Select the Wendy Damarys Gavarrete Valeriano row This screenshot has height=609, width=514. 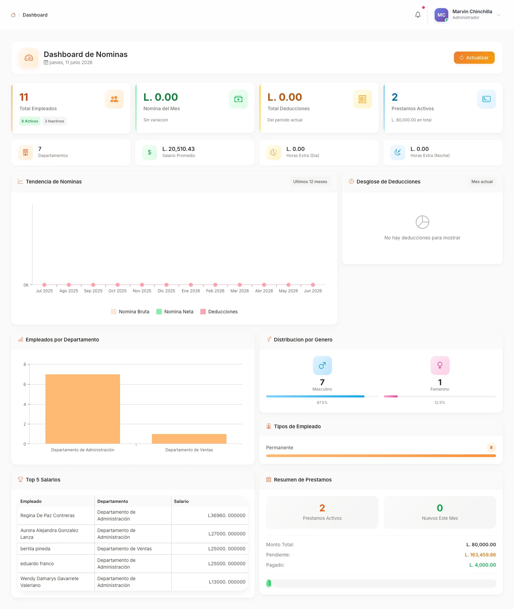pos(133,582)
